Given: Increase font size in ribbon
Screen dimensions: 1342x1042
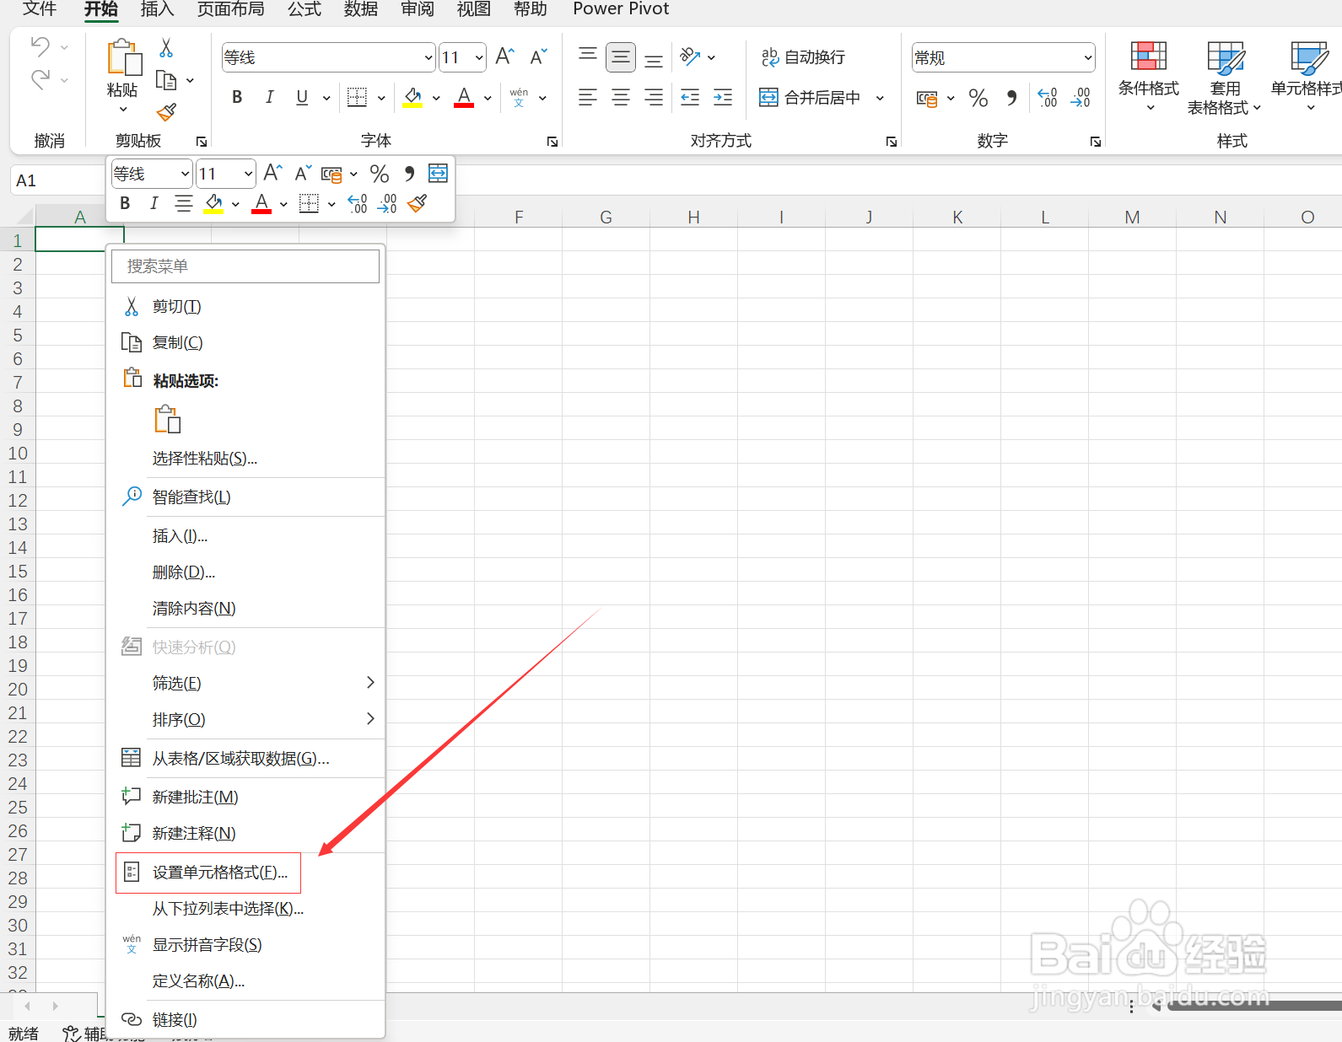Looking at the screenshot, I should click(x=504, y=56).
